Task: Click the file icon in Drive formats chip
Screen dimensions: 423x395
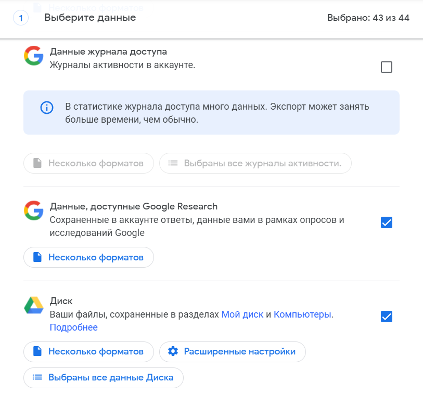Action: 37,352
